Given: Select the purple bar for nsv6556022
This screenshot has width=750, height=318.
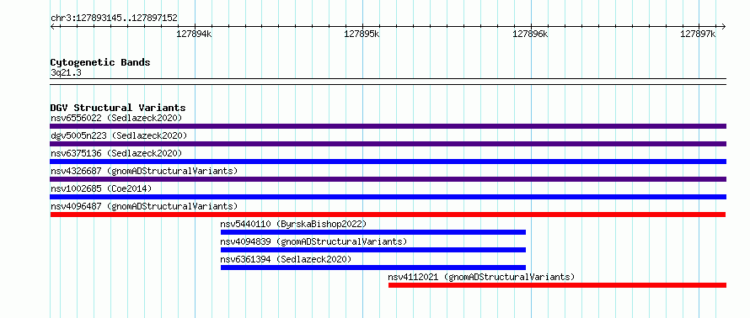Looking at the screenshot, I should click(x=388, y=126).
